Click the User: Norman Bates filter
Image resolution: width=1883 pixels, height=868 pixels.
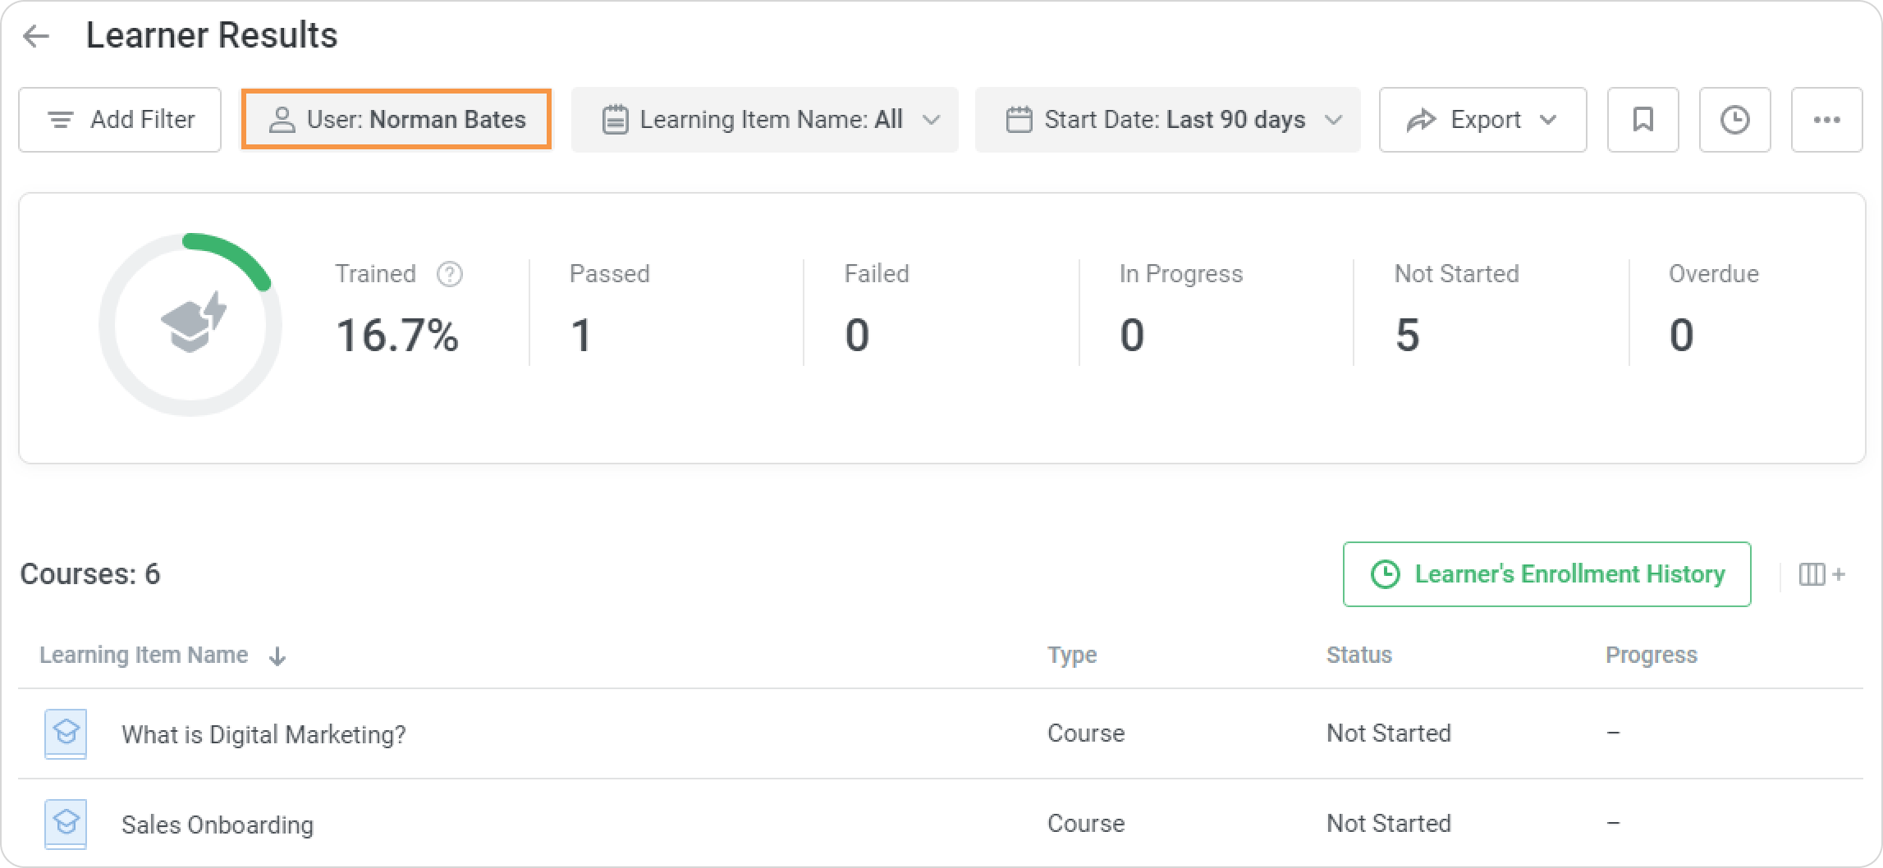396,120
